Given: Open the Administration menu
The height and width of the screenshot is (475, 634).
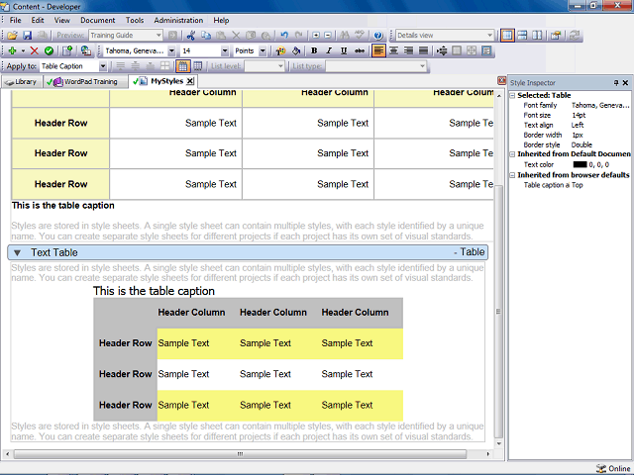Looking at the screenshot, I should (x=178, y=20).
